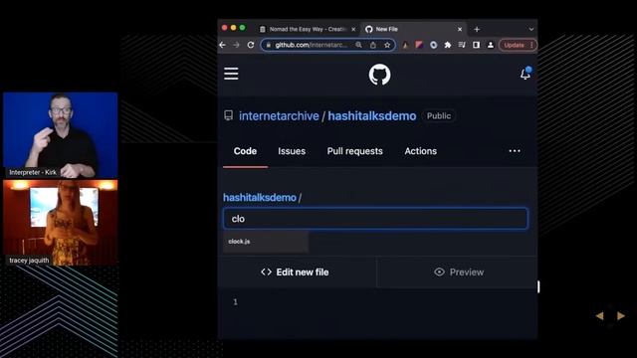Viewport: 637px width, 358px height.
Task: Click the zoom magnifier icon in address bar
Action: 358,45
